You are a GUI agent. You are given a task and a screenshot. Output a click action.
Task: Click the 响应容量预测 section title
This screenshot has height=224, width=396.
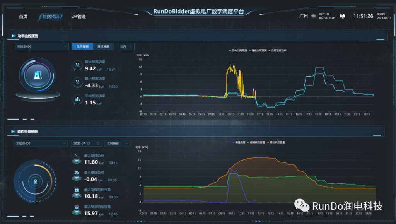click(x=27, y=132)
